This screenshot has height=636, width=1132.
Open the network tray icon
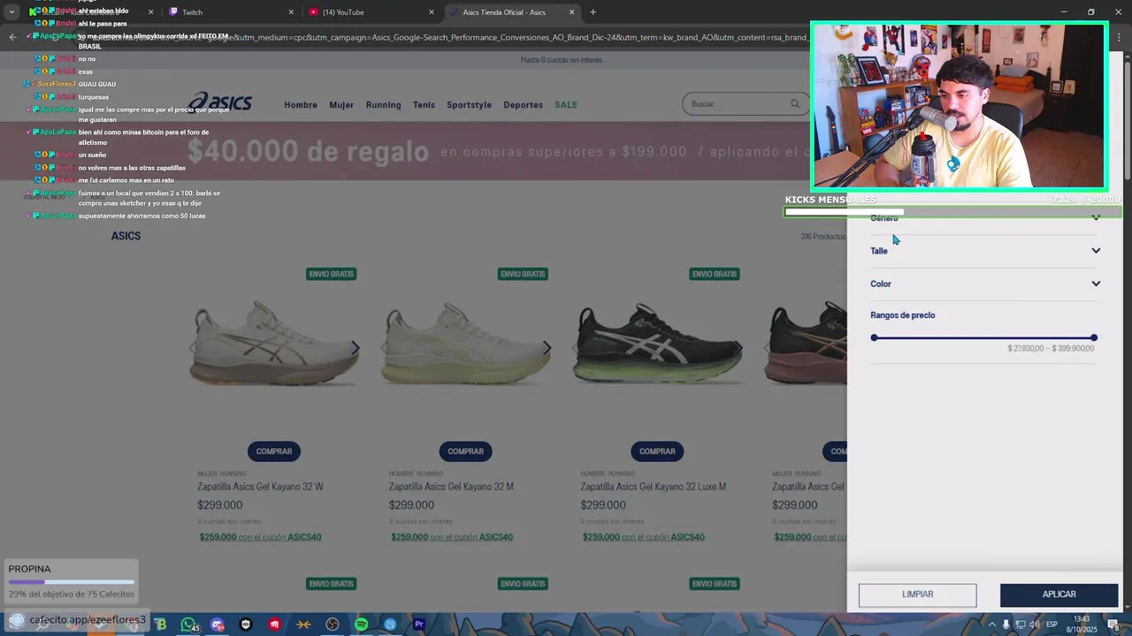(x=1020, y=625)
